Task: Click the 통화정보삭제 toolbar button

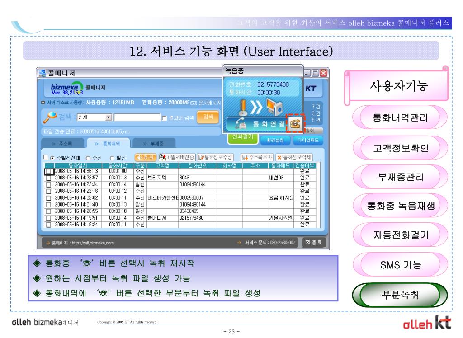Action: (x=294, y=157)
